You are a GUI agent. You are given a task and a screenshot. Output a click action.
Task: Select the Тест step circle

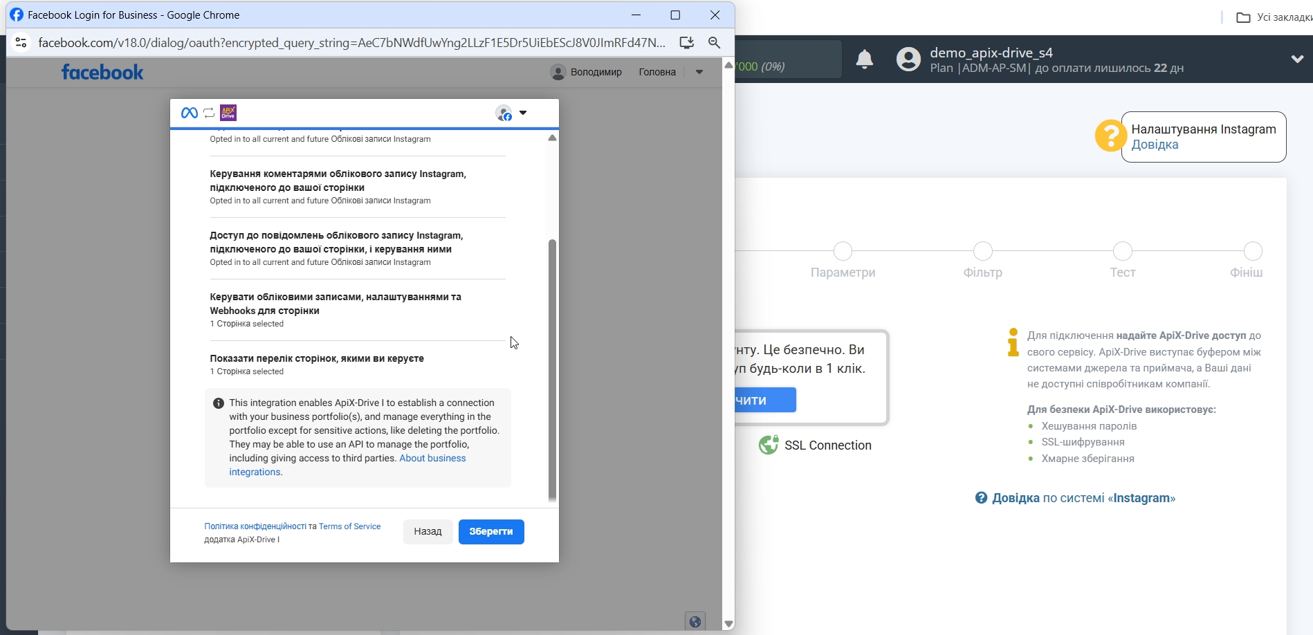tap(1123, 251)
